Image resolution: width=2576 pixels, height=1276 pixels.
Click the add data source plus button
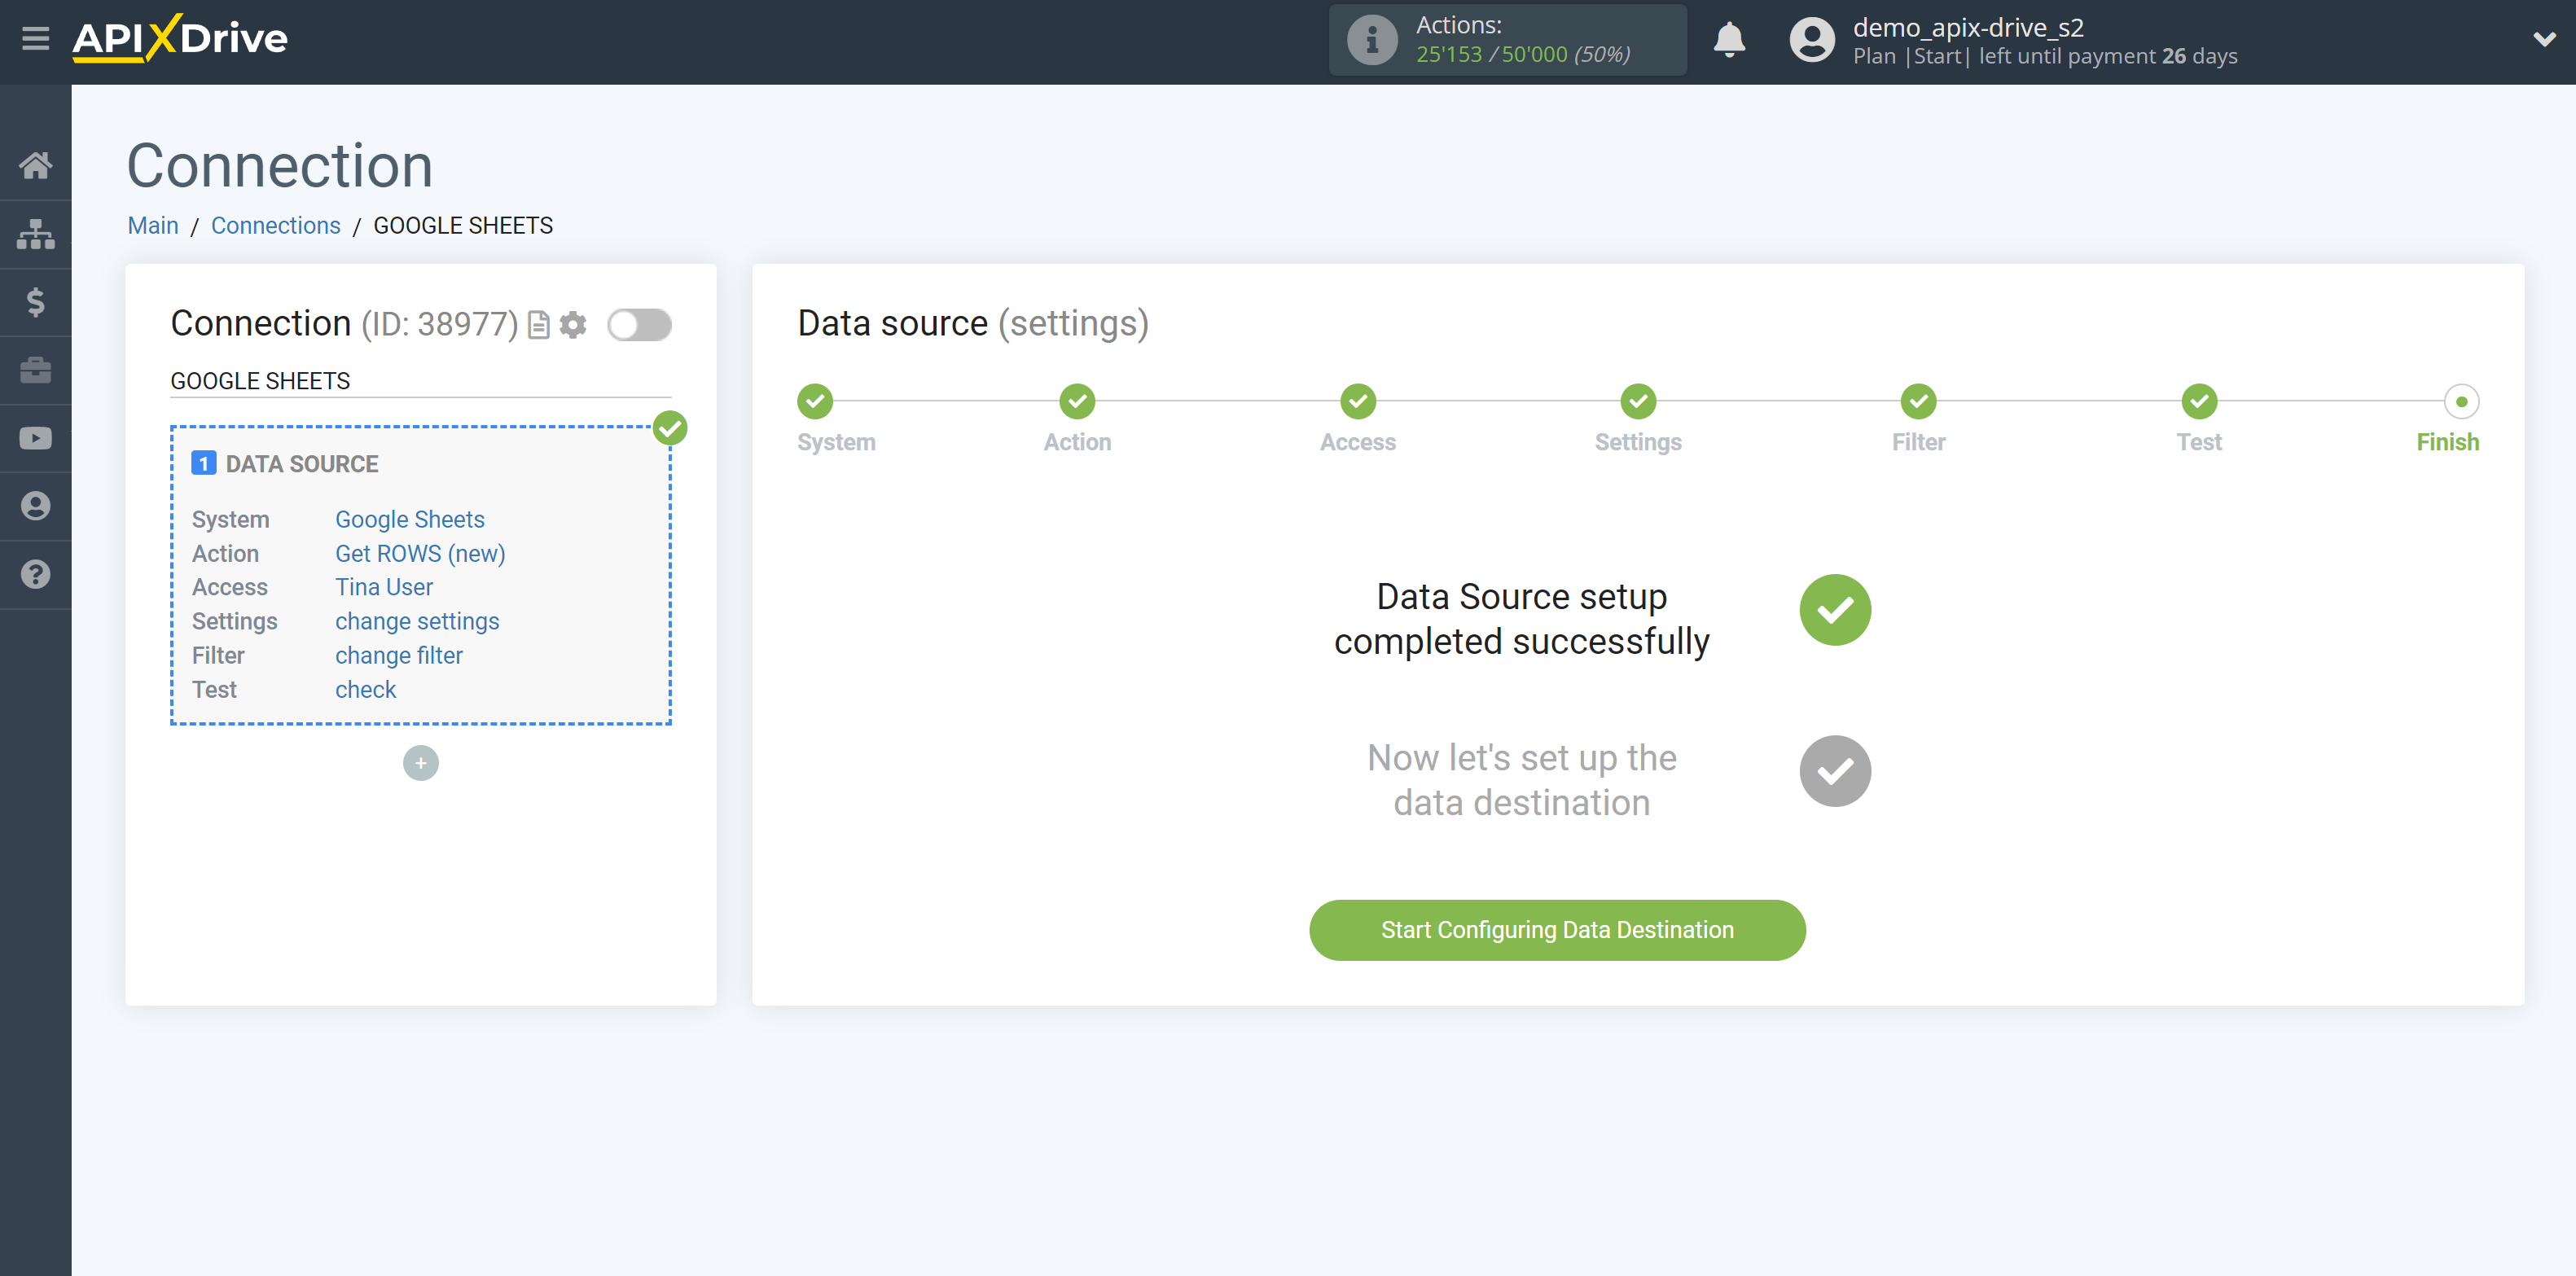click(420, 761)
